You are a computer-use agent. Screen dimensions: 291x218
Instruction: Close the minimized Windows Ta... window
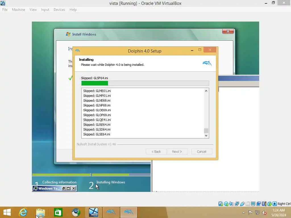click(74, 188)
